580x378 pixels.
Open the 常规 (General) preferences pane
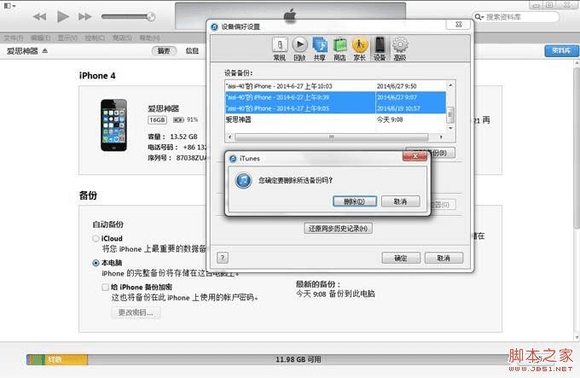[x=280, y=49]
